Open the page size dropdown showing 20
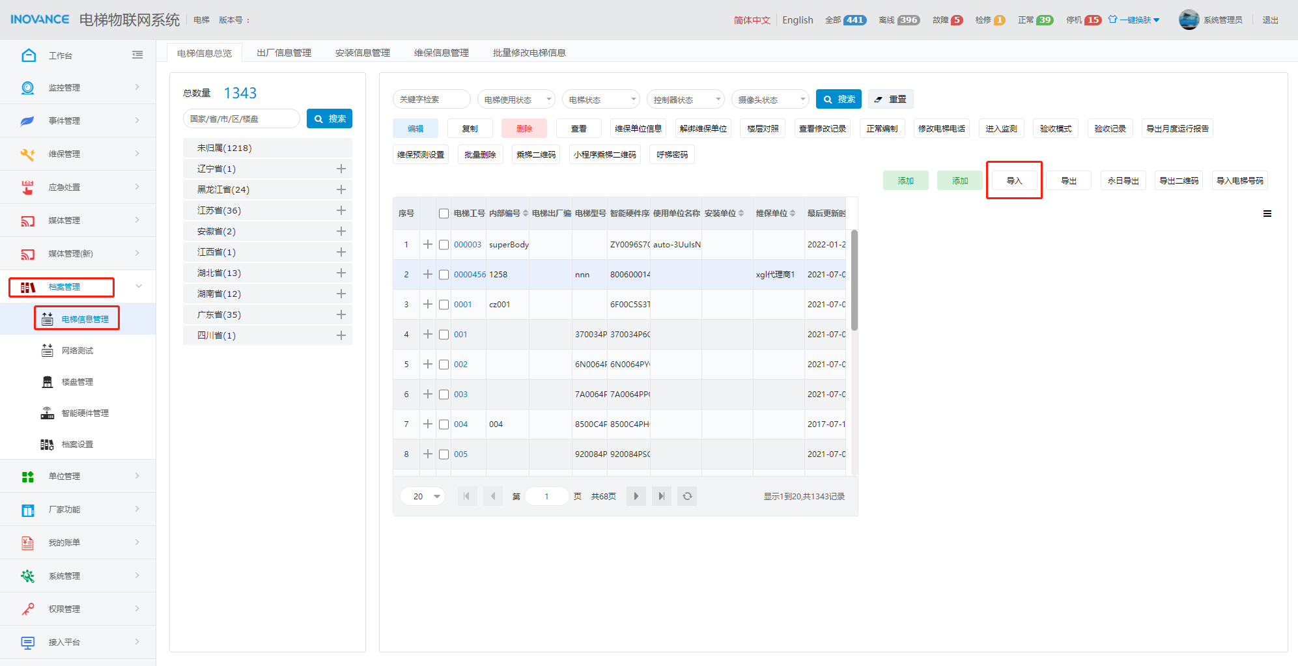Image resolution: width=1298 pixels, height=666 pixels. [x=423, y=496]
